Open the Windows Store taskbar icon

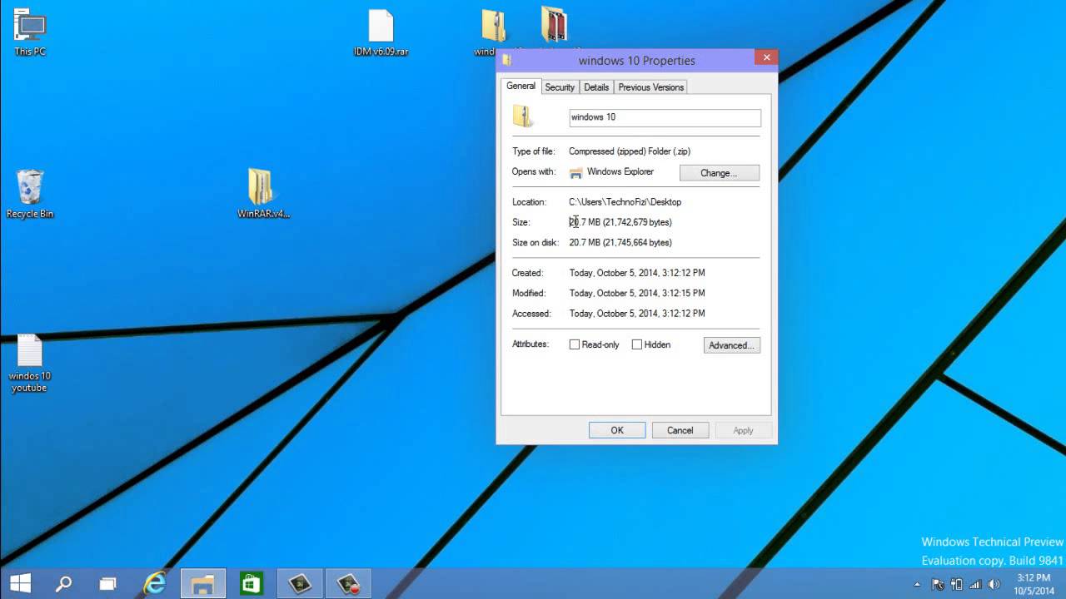click(252, 583)
